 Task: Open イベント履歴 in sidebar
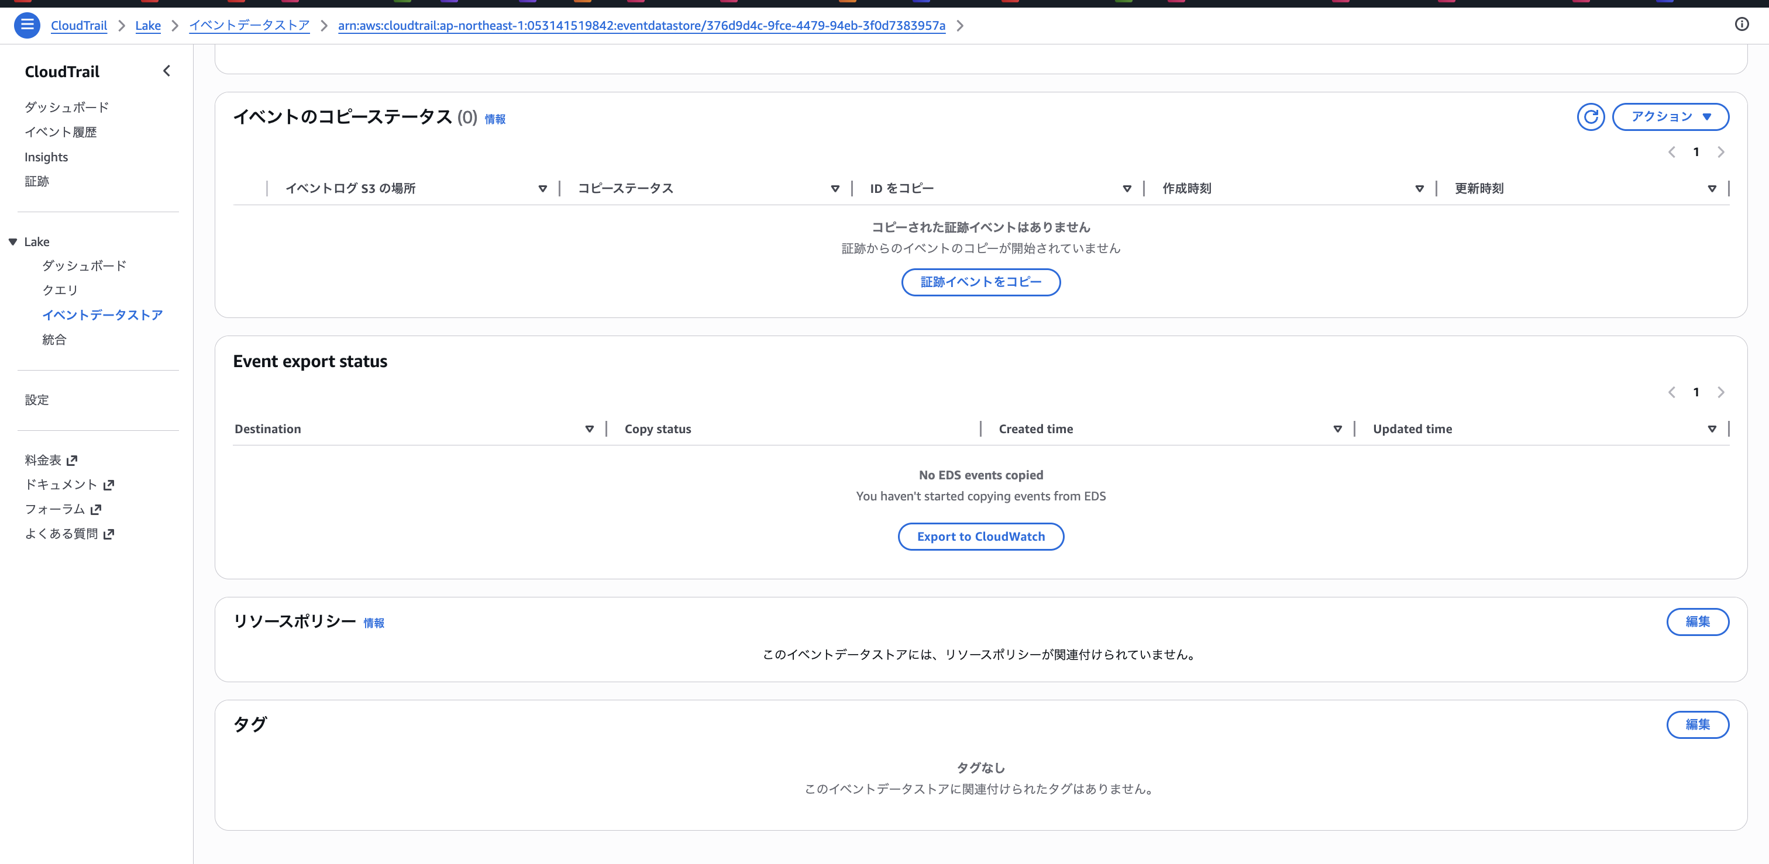(60, 132)
